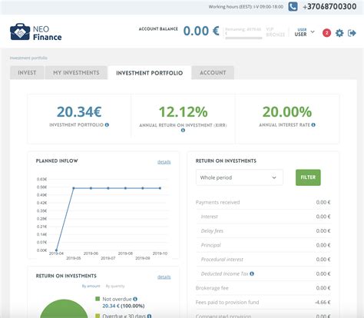Click the 2019-05 data point on the chart
This screenshot has height=318, width=364.
74,188
